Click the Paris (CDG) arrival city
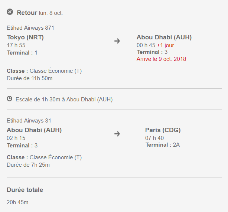 coord(163,130)
